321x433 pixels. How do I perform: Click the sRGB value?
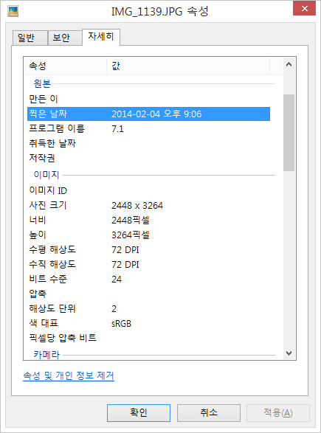121,324
